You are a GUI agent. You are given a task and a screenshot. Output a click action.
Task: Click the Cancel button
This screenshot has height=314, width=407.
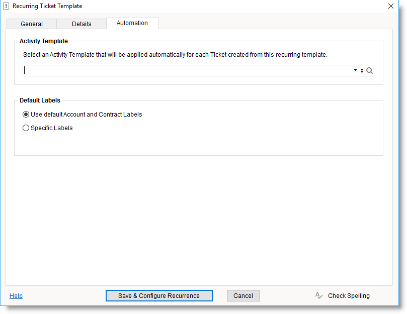point(243,295)
